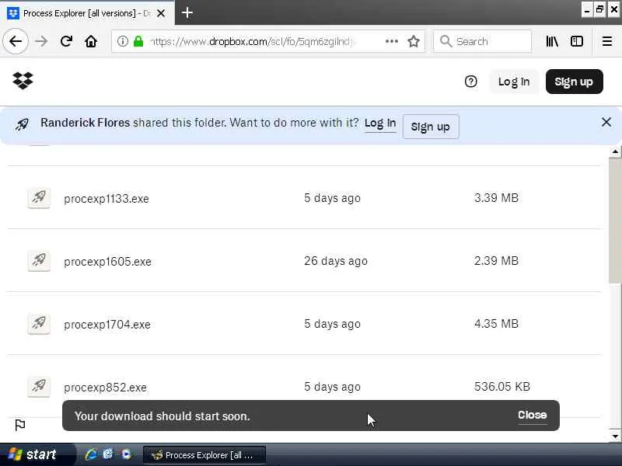
Task: Go back with the browser back arrow
Action: click(x=16, y=41)
